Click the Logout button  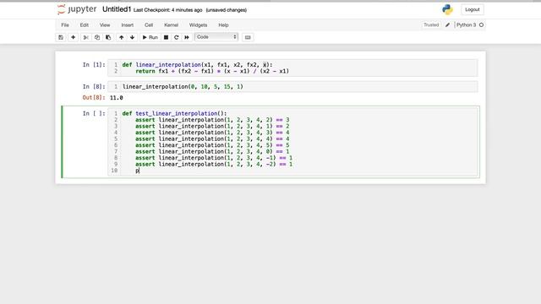[472, 9]
